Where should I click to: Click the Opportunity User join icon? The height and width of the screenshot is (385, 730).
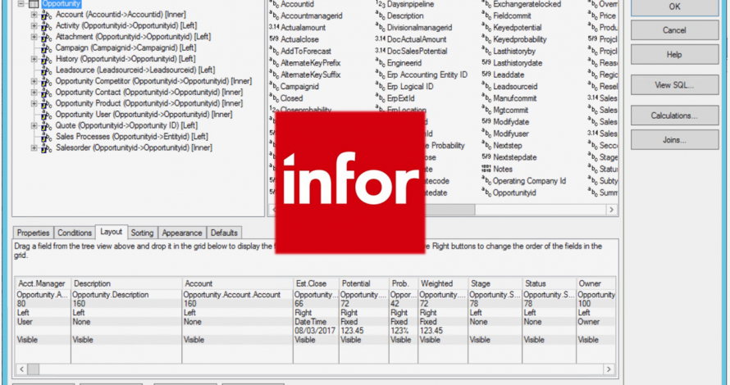(x=46, y=115)
